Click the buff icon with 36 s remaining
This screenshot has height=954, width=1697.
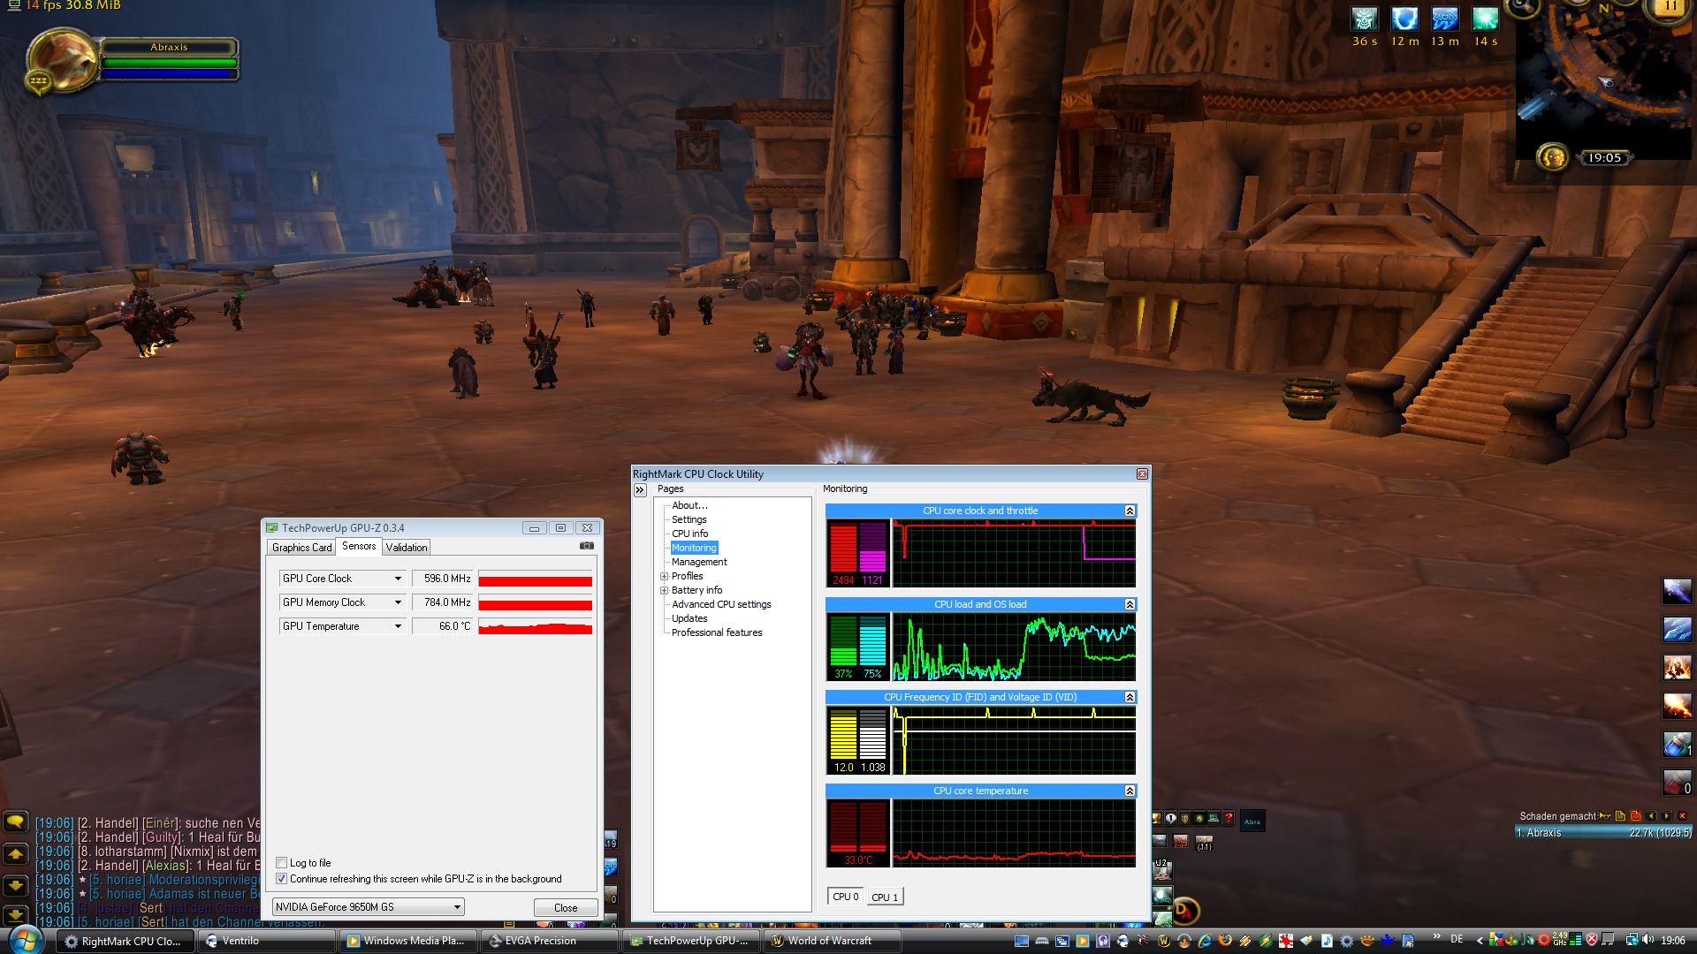(x=1365, y=19)
